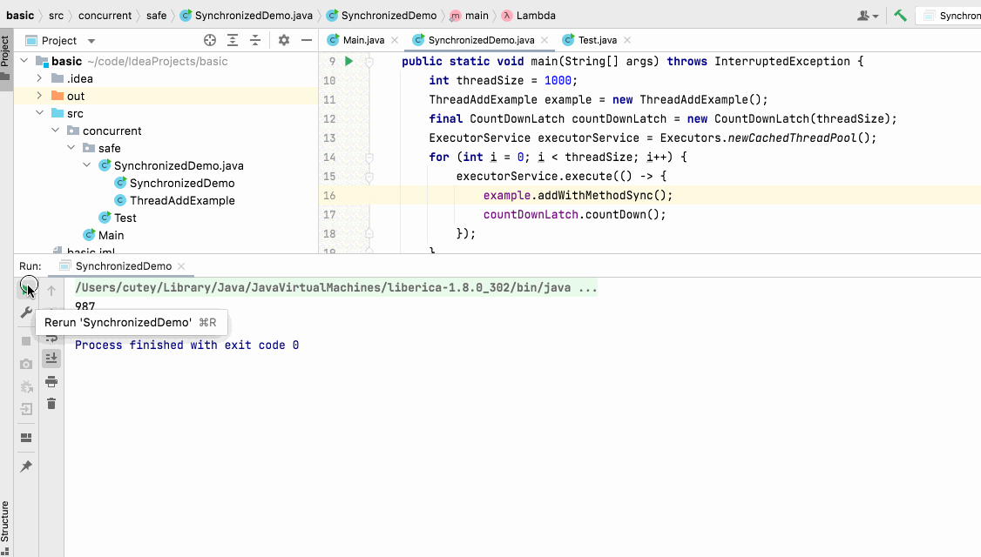981x557 pixels.
Task: Click the green run gutter icon at line 9
Action: [349, 61]
